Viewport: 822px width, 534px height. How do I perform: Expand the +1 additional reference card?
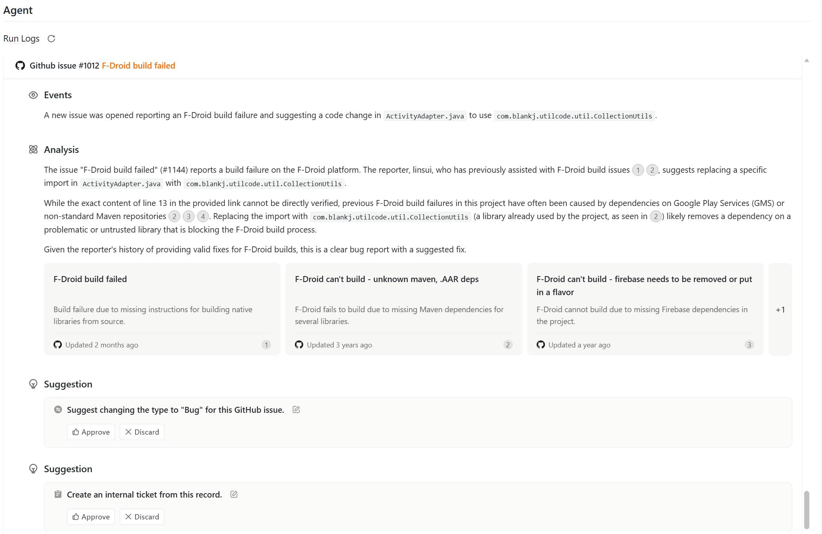tap(780, 309)
